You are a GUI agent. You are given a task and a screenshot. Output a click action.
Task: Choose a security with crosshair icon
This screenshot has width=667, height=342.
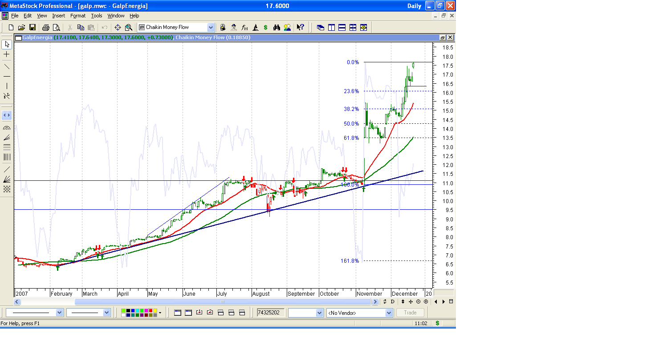[x=118, y=27]
